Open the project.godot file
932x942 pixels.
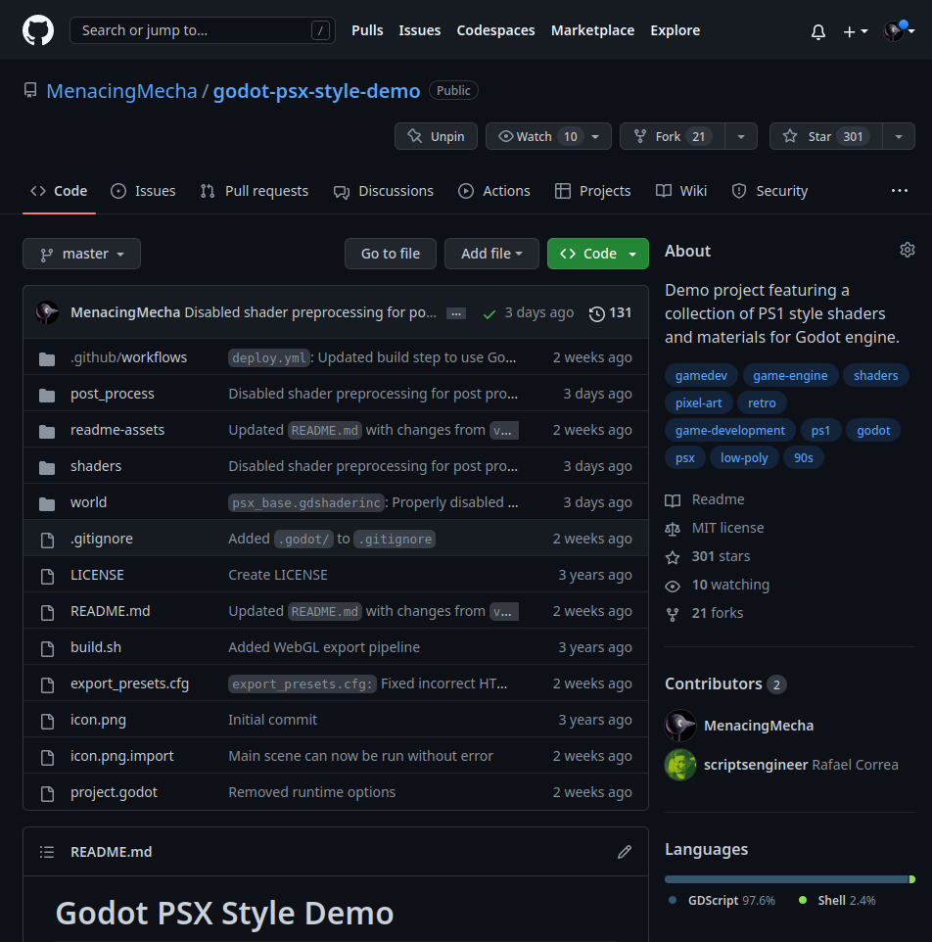coord(114,792)
